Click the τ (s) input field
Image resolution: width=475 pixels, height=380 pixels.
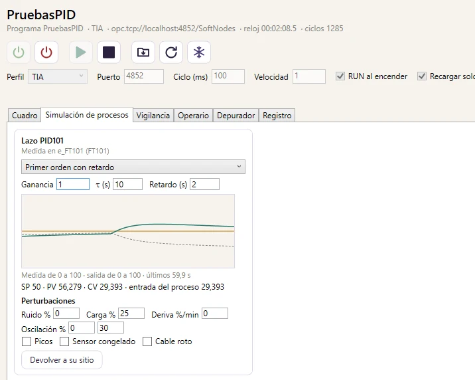(127, 185)
